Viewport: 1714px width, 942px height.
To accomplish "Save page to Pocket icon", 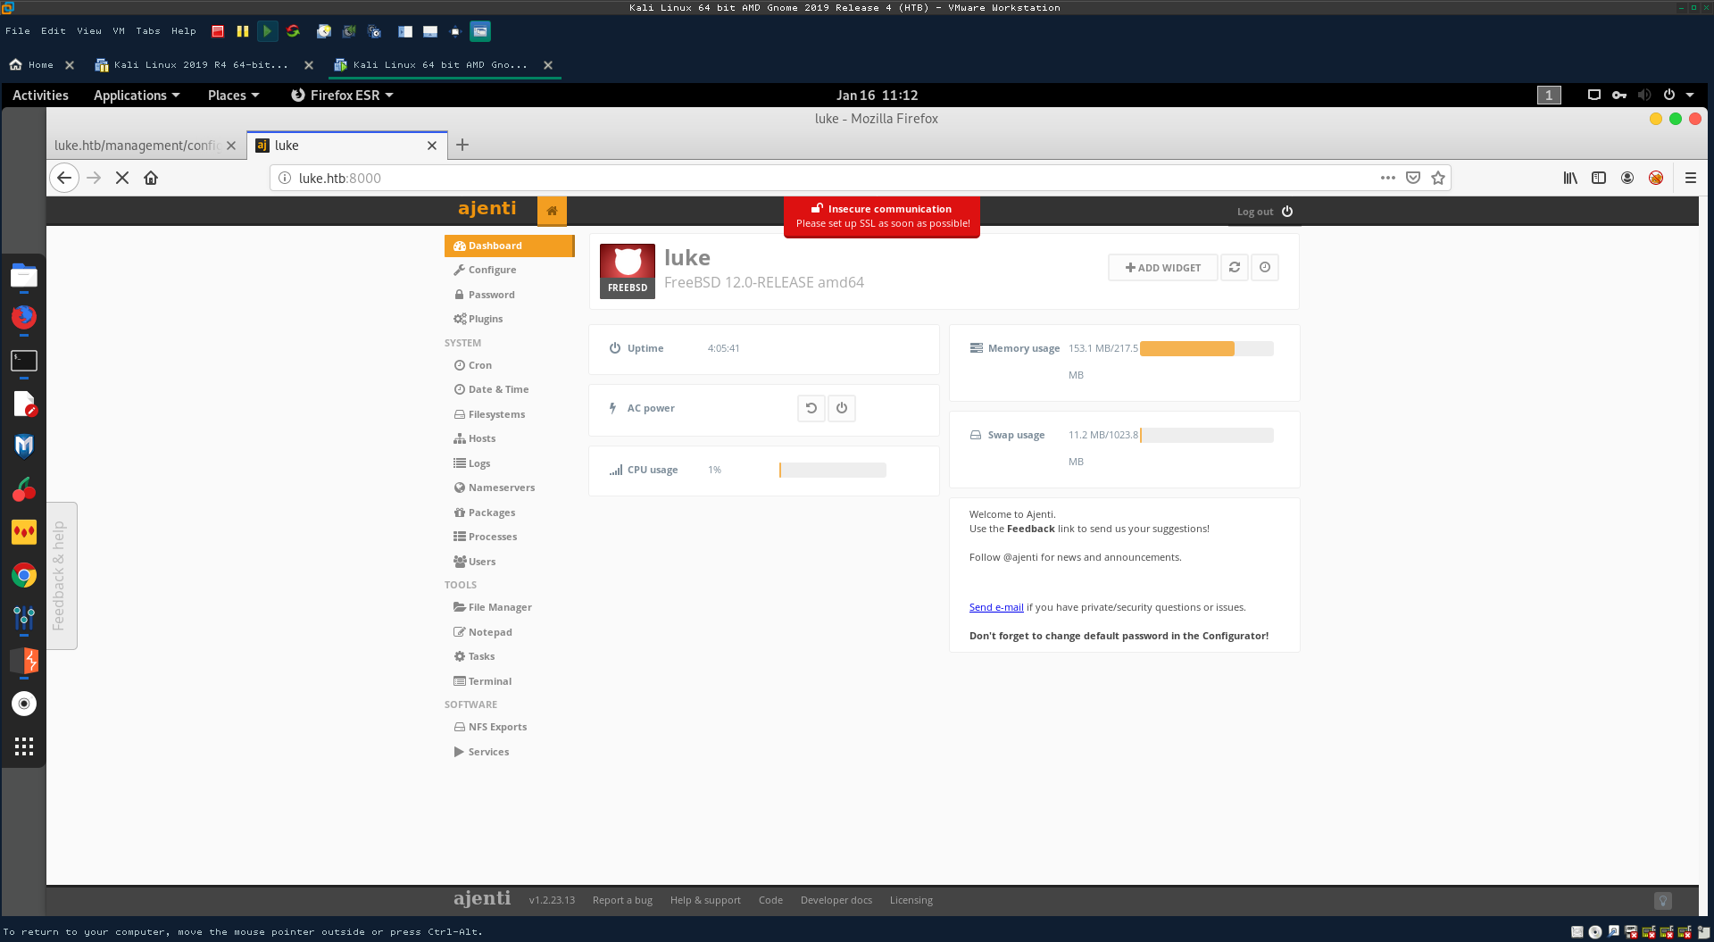I will (1413, 178).
